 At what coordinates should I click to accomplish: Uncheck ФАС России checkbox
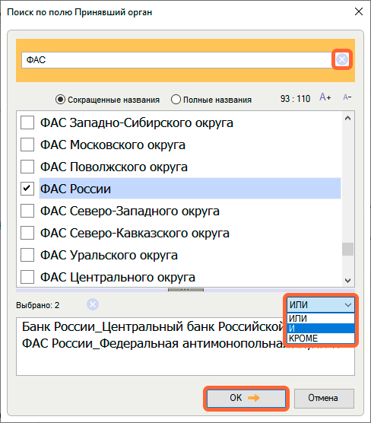(27, 189)
